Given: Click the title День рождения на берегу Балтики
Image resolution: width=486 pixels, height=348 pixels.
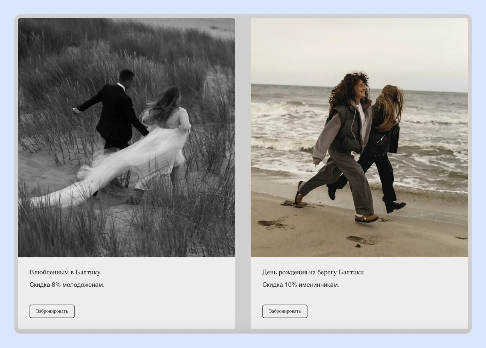Looking at the screenshot, I should coord(313,272).
